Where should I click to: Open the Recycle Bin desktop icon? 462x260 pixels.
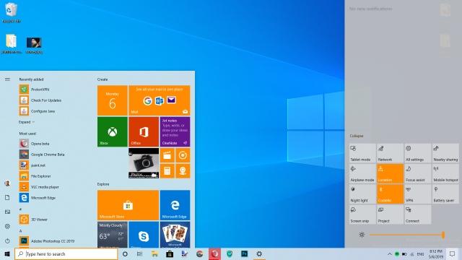point(11,13)
